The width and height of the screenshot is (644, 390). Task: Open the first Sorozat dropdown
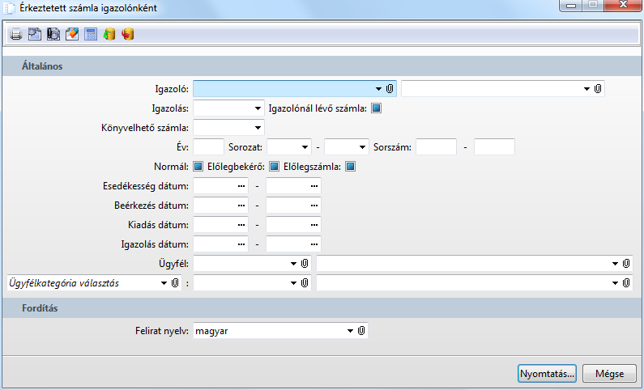tap(305, 147)
